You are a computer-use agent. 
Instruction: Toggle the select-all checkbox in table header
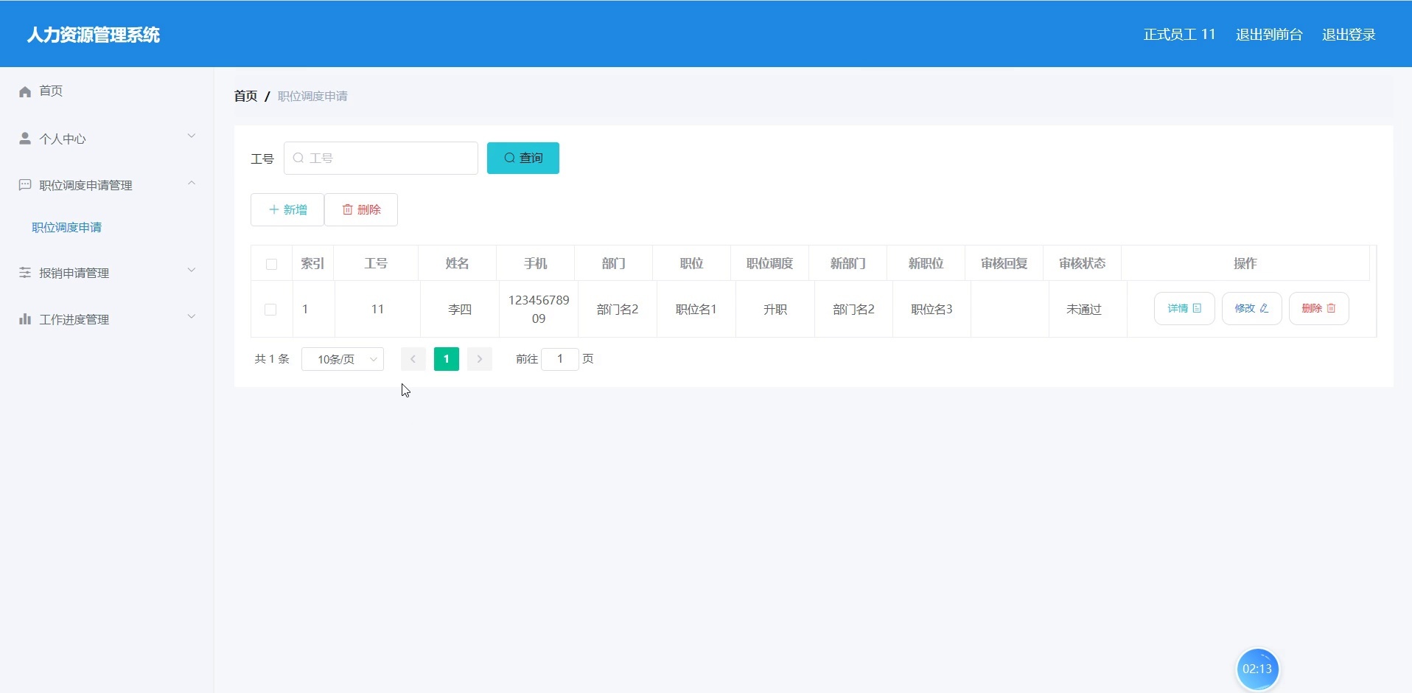[x=271, y=264]
